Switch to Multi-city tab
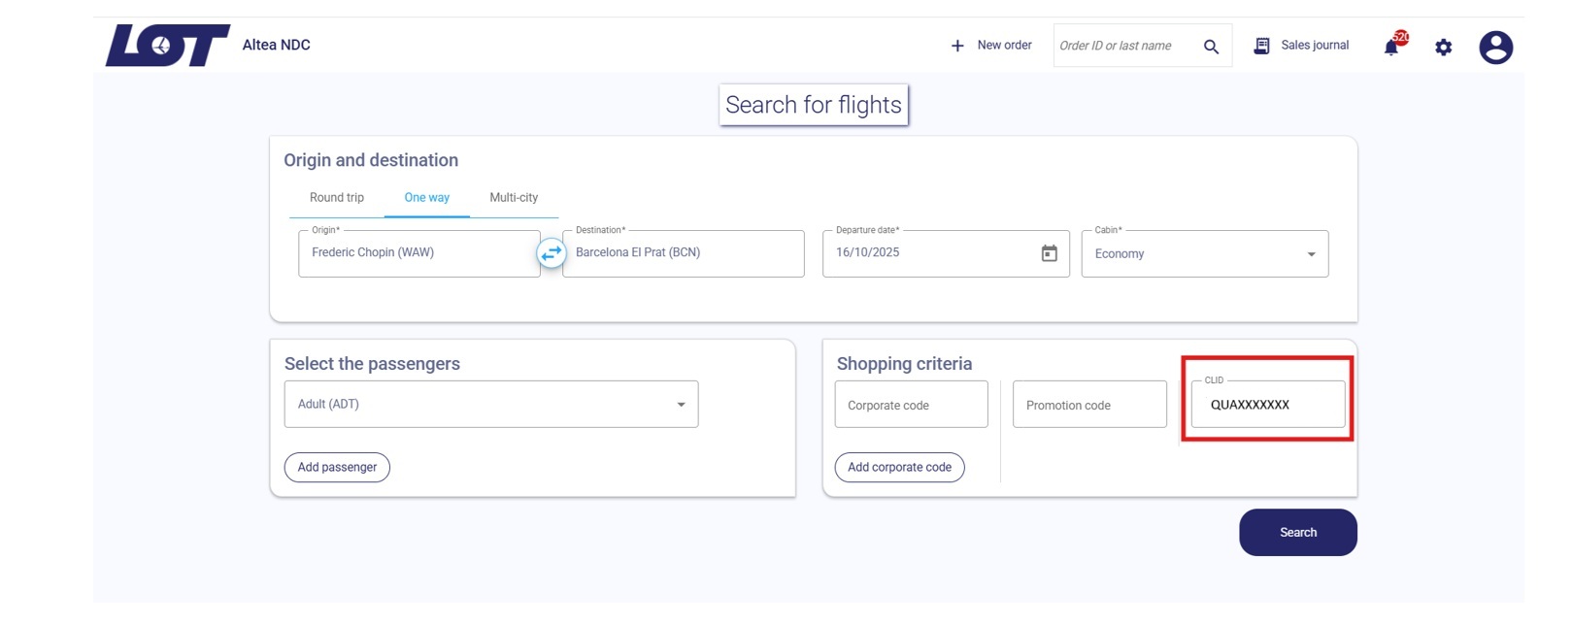Screen dimensions: 1572x625 pyautogui.click(x=514, y=198)
